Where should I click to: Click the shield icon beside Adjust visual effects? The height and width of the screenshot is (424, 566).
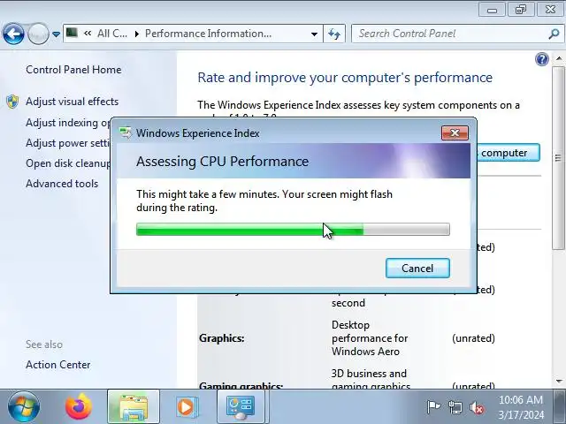pos(12,102)
